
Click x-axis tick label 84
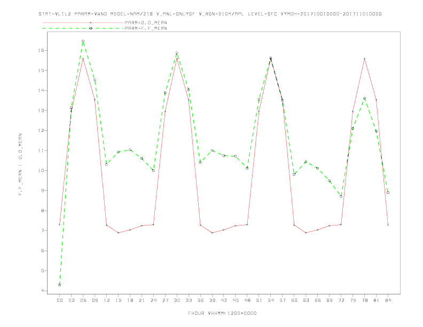(x=388, y=300)
